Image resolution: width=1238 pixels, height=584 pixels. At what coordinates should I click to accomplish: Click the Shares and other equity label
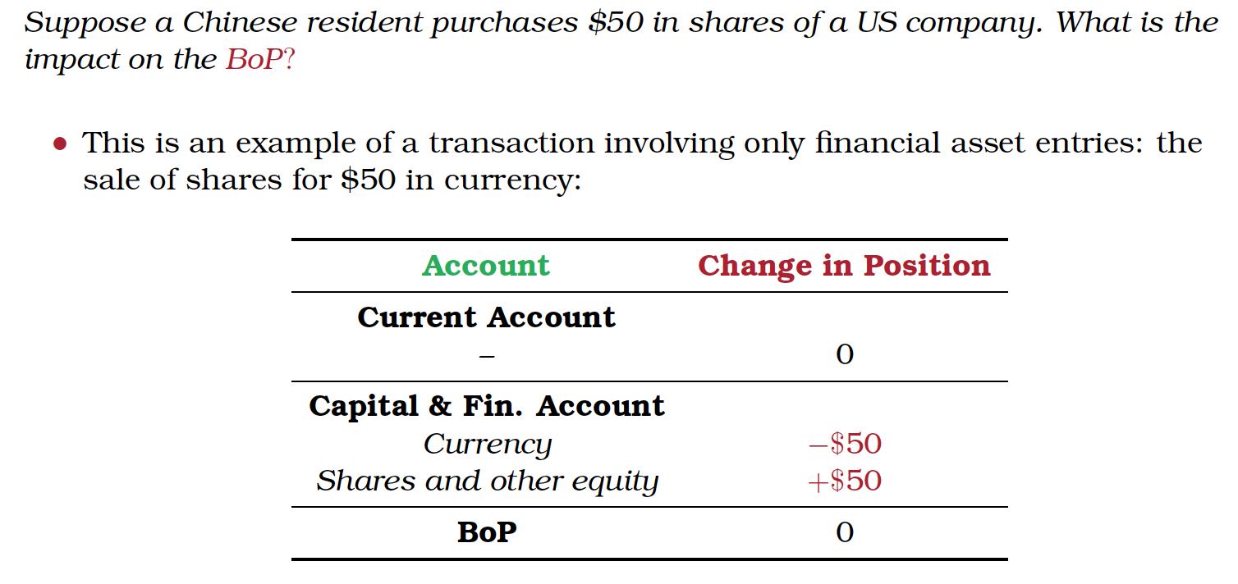[487, 481]
